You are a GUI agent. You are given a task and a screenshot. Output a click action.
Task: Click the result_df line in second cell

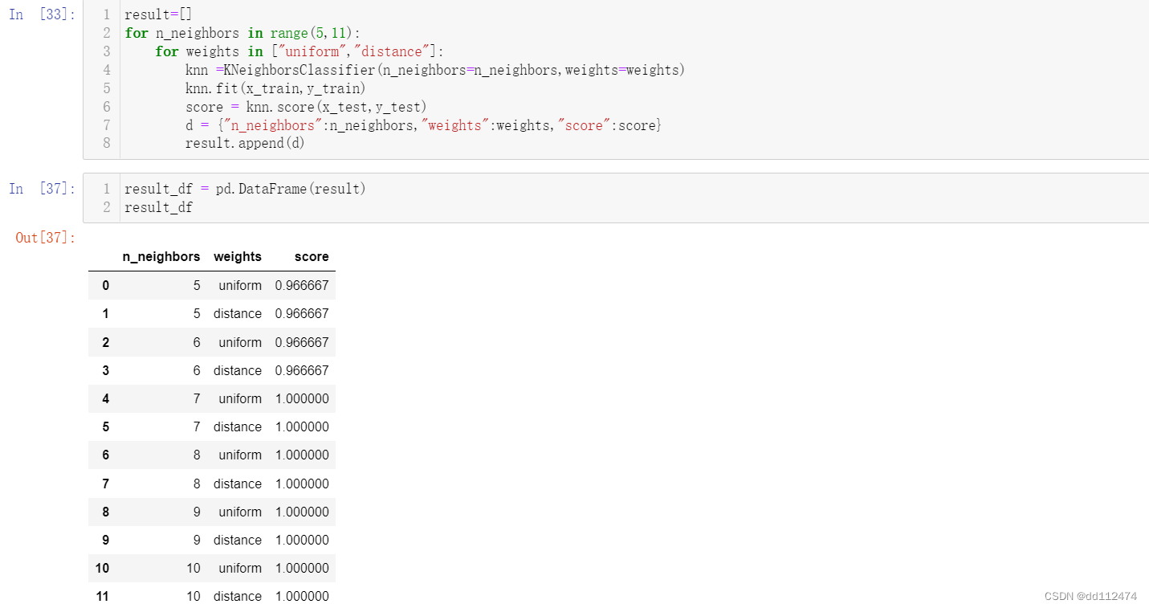(158, 207)
